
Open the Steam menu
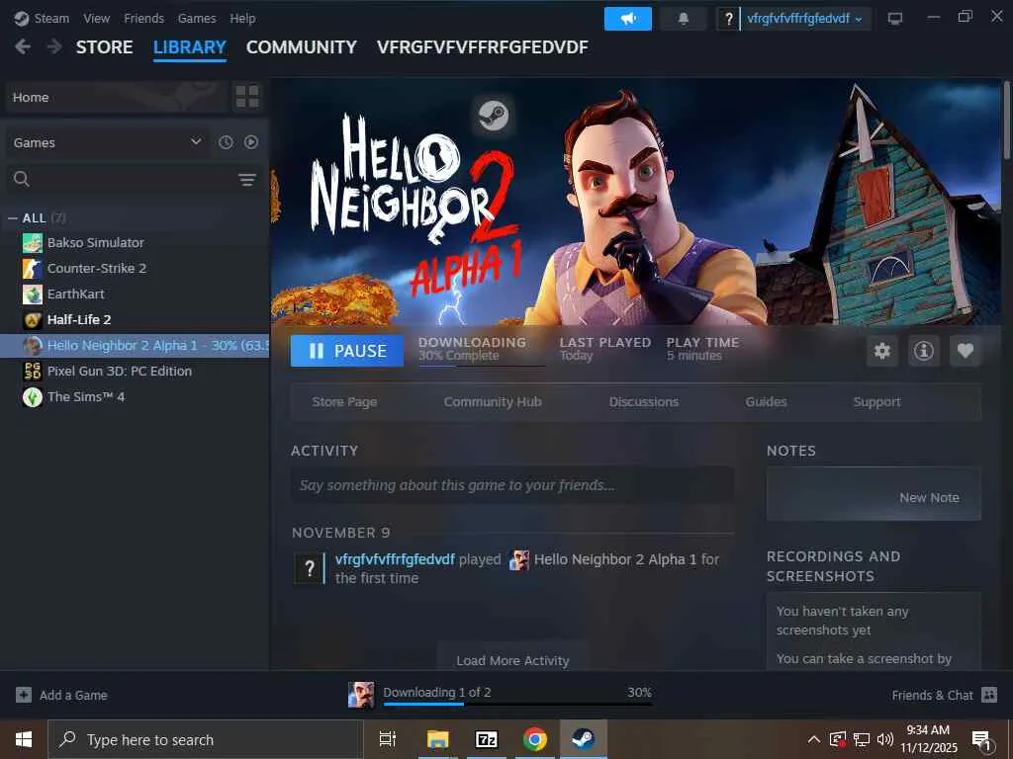pyautogui.click(x=51, y=18)
